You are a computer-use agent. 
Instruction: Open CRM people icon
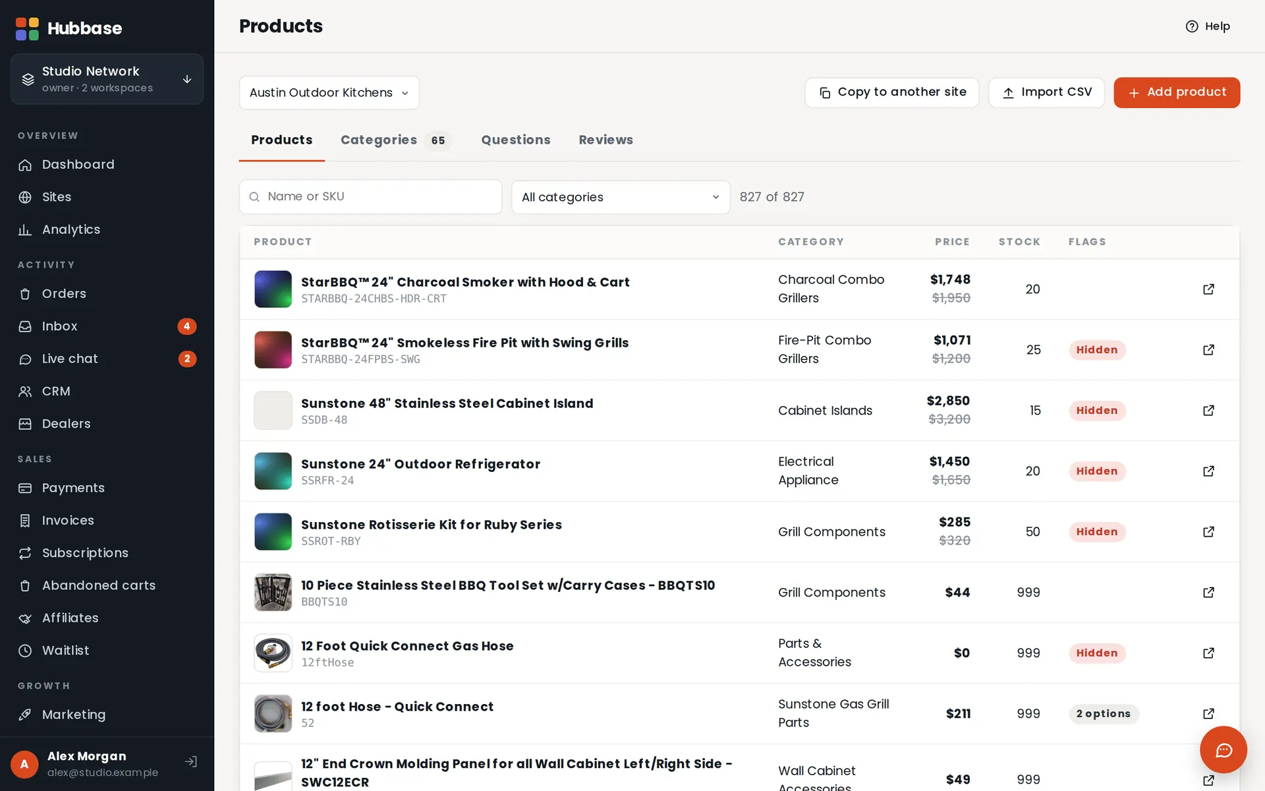[x=25, y=392]
